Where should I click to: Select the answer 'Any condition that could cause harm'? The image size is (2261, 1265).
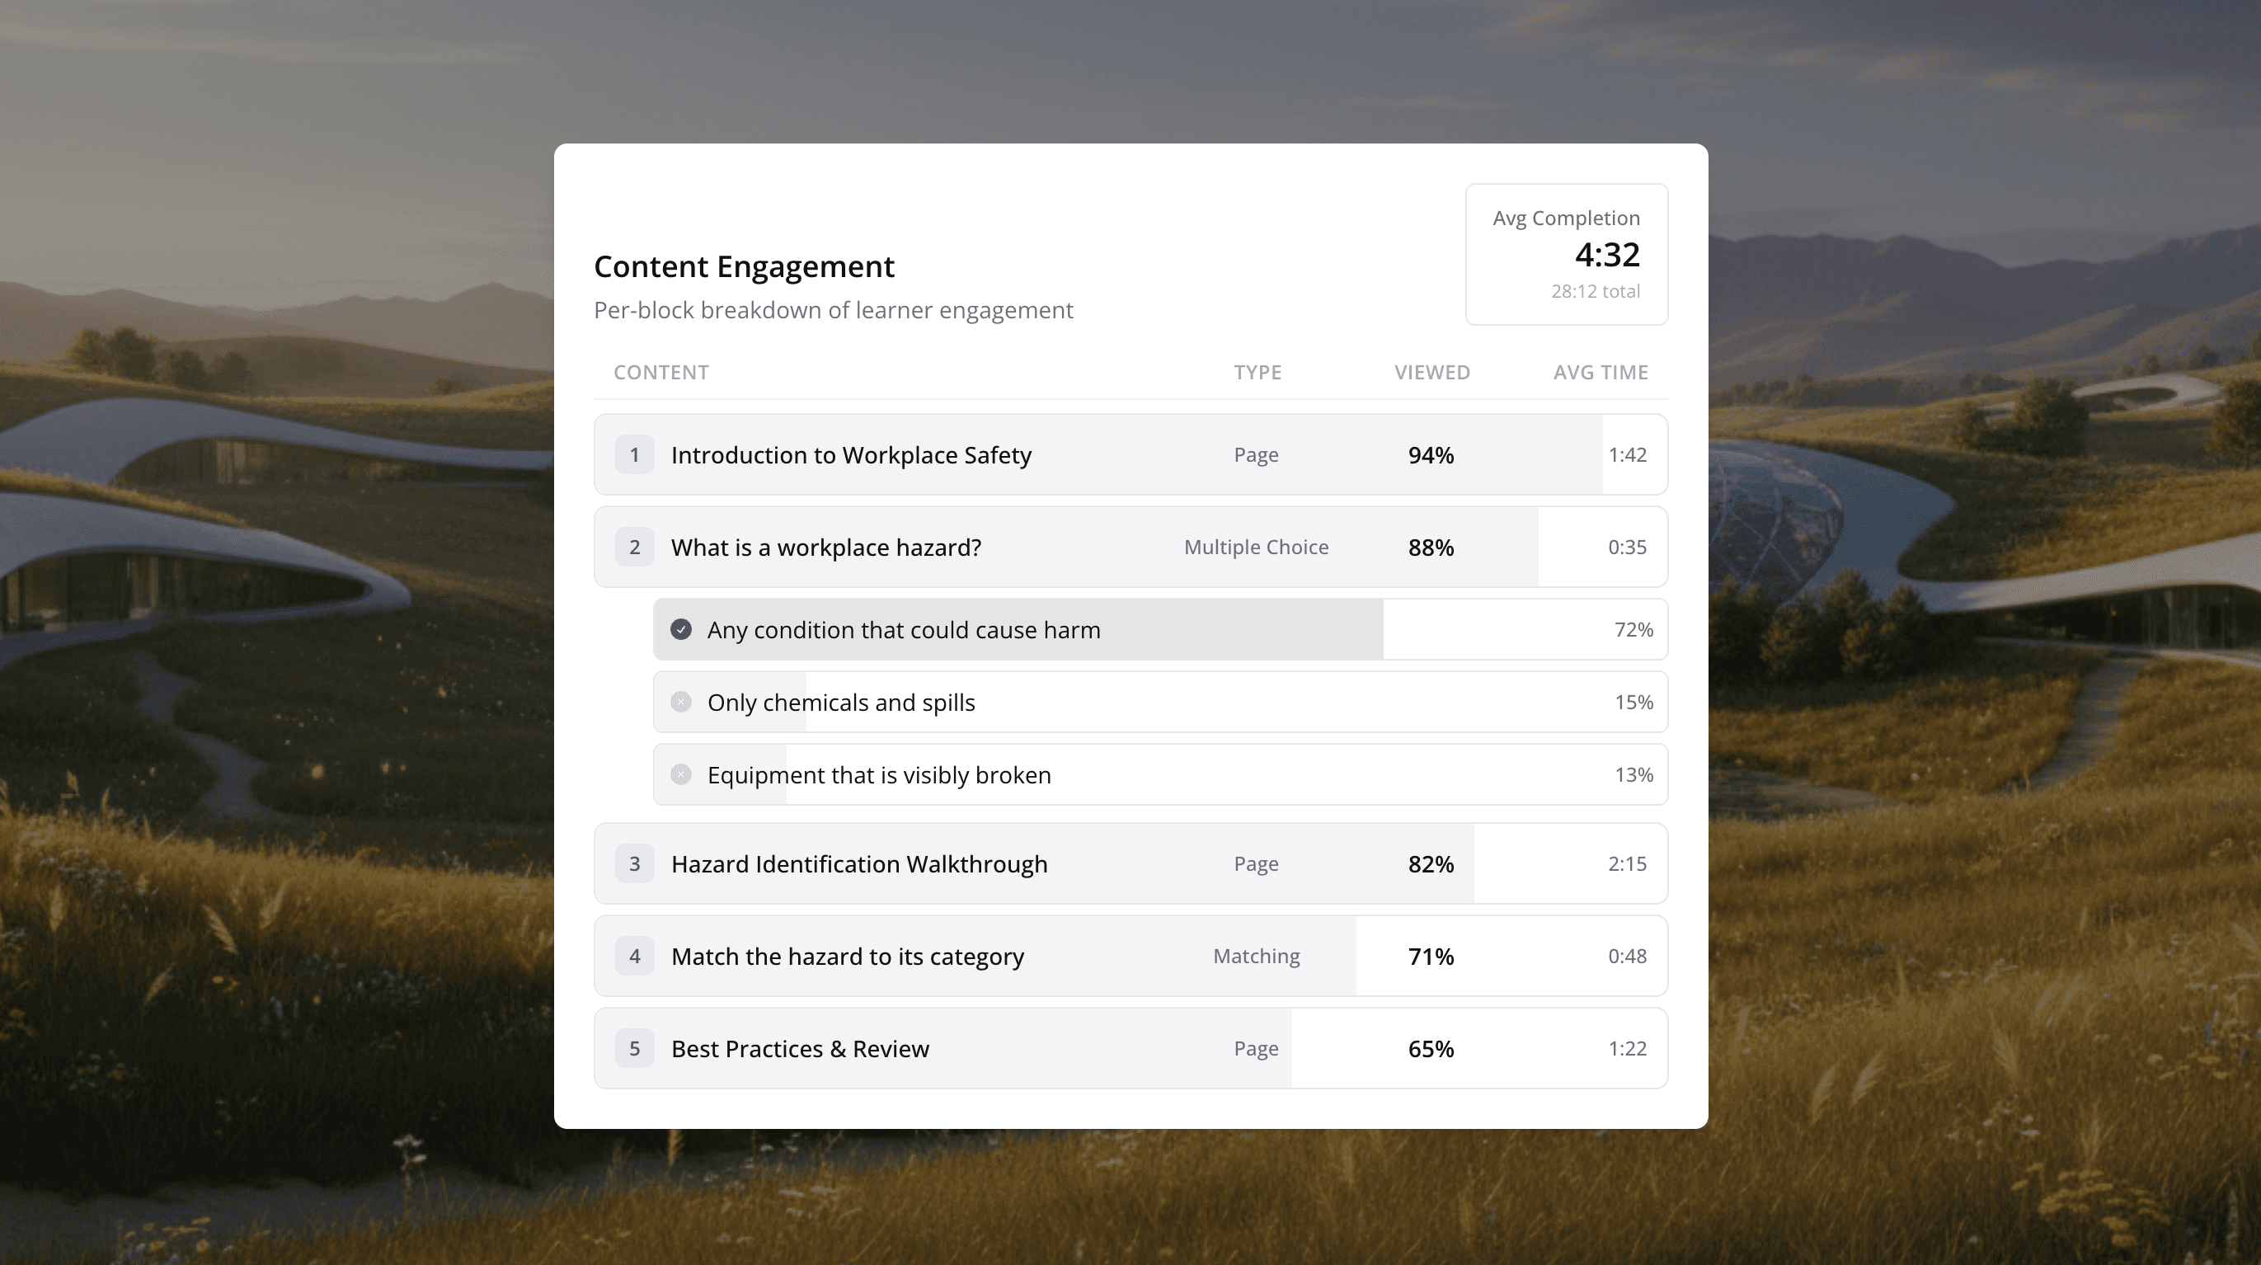pyautogui.click(x=904, y=629)
